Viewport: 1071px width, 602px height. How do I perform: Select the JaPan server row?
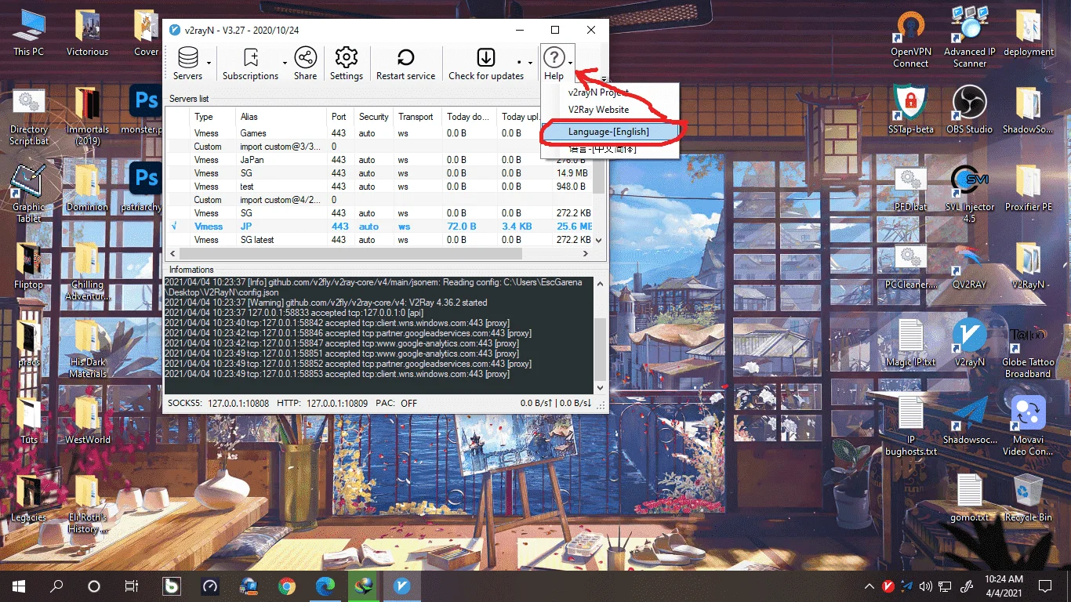click(381, 160)
